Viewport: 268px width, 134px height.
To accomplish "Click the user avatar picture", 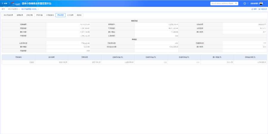I will click(x=261, y=4).
